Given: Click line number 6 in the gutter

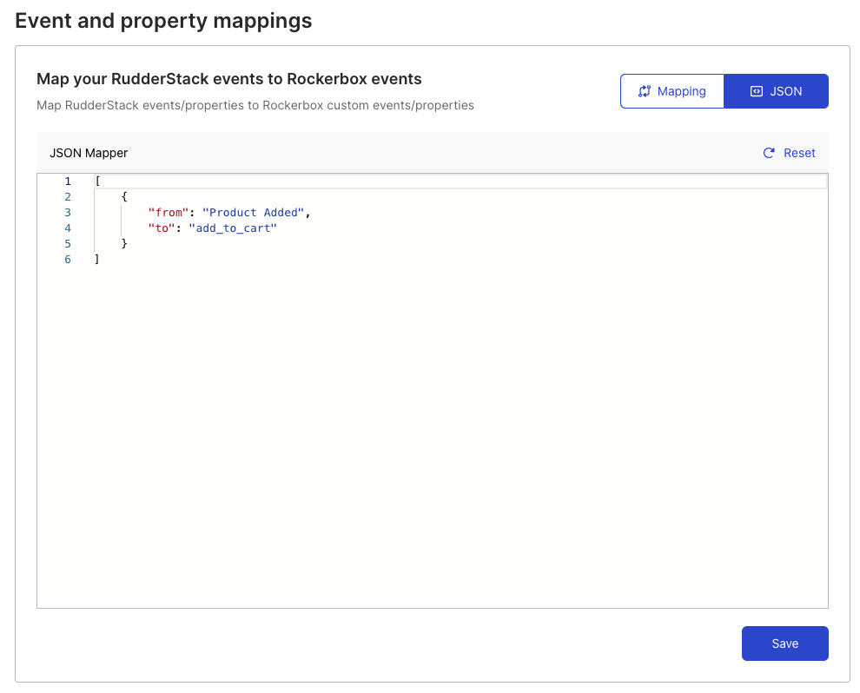Looking at the screenshot, I should 68,260.
